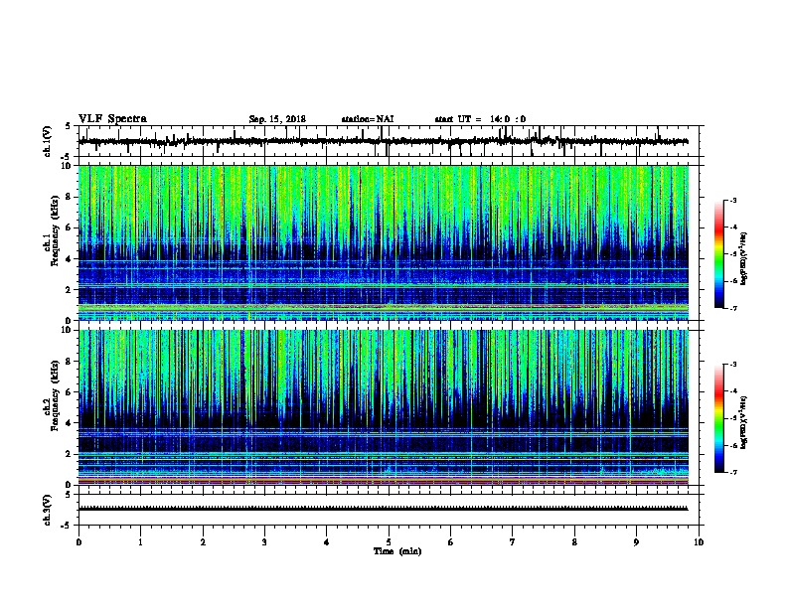Click the 6 kHz tick on ch.2 frequency axis

(x=69, y=392)
